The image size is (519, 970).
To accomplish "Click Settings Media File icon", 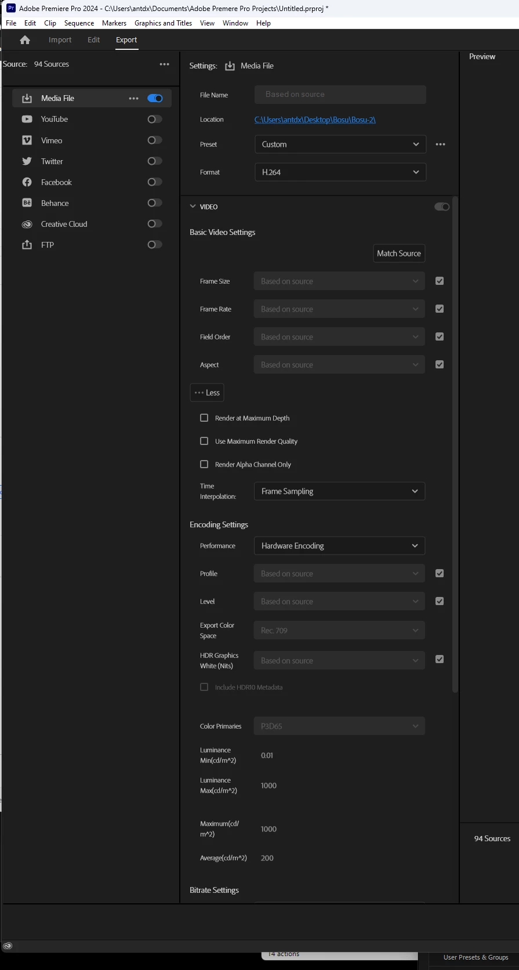I will [230, 66].
